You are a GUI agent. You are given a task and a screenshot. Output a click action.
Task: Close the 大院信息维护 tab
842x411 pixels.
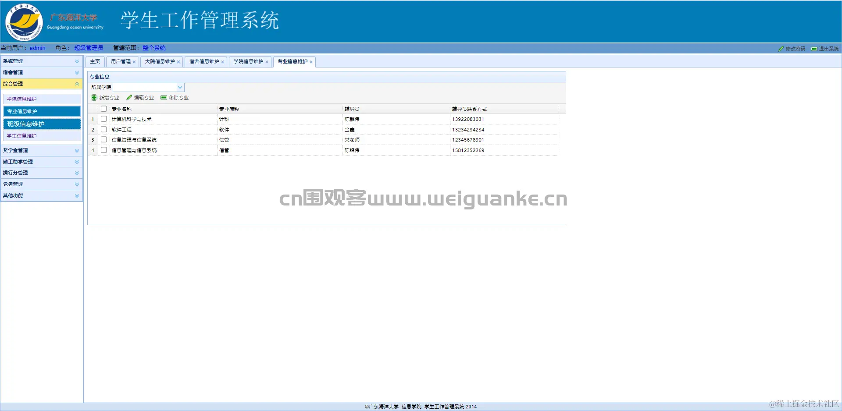178,62
